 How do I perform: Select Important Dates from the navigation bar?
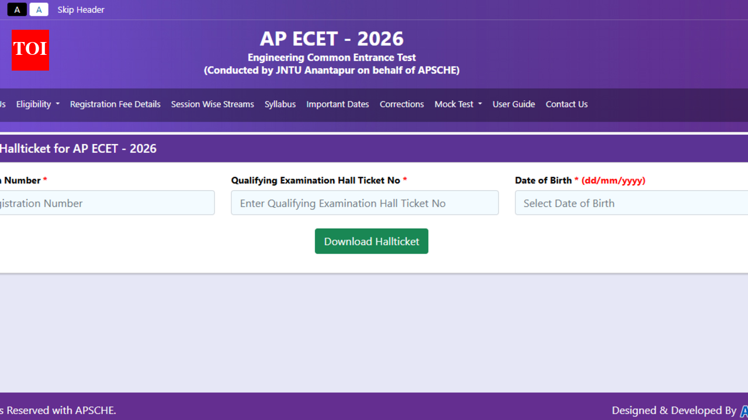tap(337, 104)
